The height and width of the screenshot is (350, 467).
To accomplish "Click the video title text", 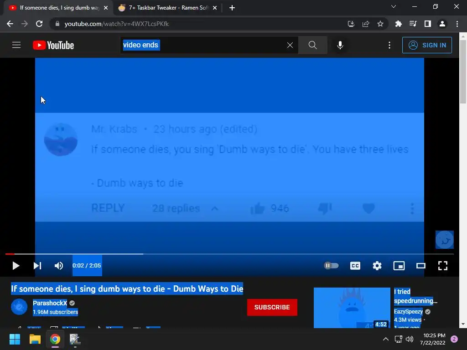I will point(127,288).
